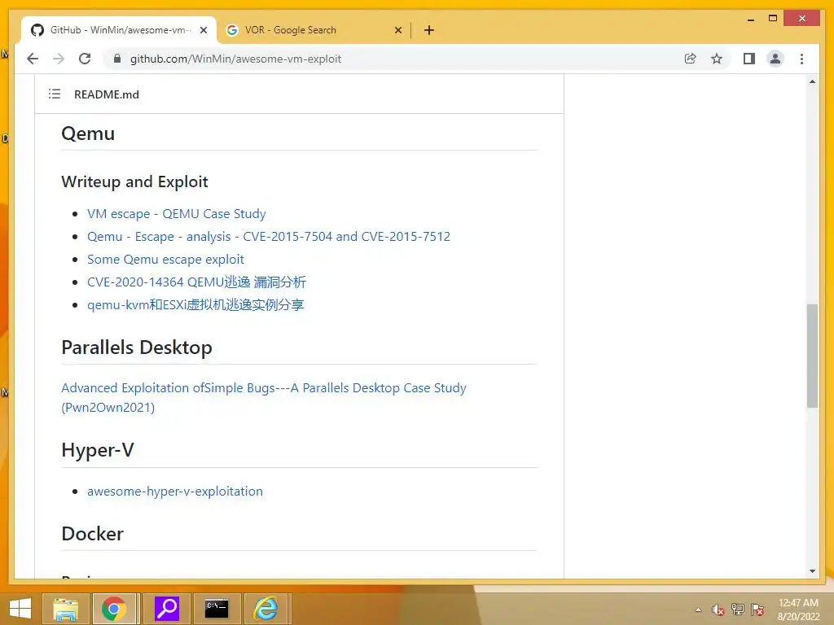The width and height of the screenshot is (834, 625).
Task: Open Action Center flag icon
Action: 757,610
